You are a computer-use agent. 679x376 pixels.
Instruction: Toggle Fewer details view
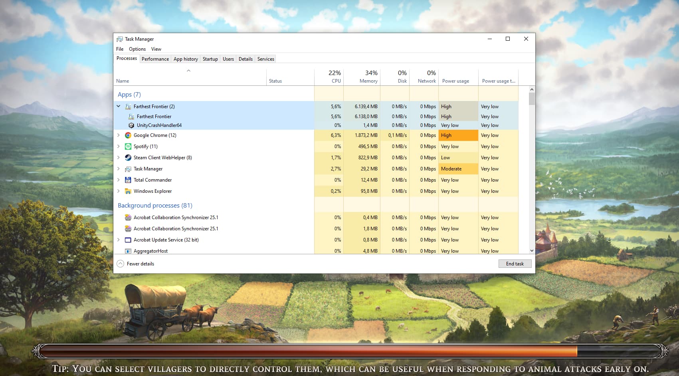tap(136, 264)
